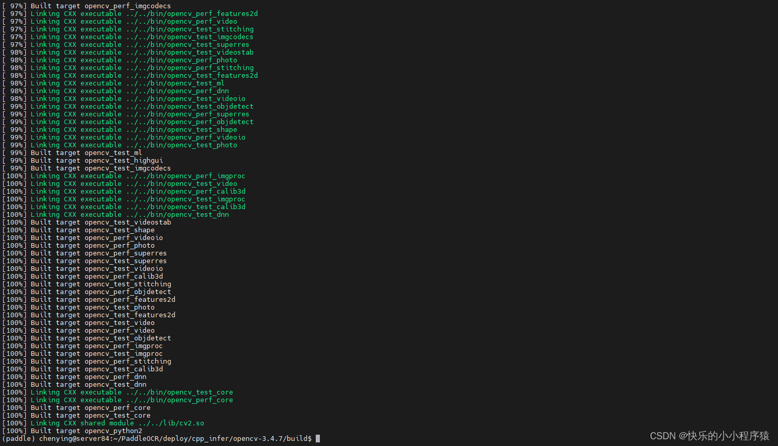Image resolution: width=778 pixels, height=446 pixels.
Task: Click the line linking opencv_test_imgcodecs executable
Action: (x=128, y=37)
